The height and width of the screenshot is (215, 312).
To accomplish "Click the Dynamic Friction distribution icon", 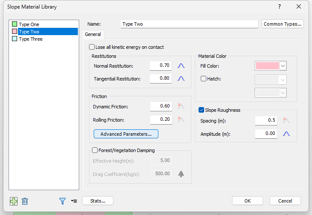I will pyautogui.click(x=181, y=106).
